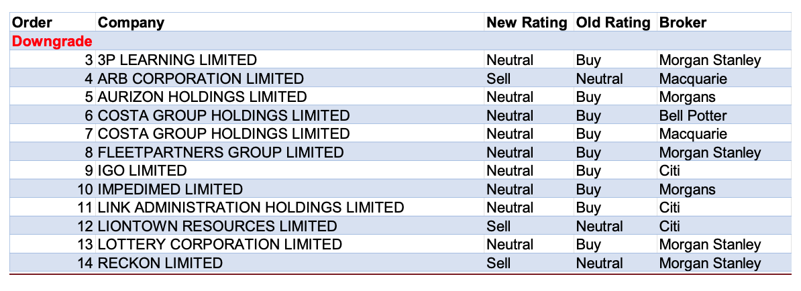Select RECKON LIMITED company cell
Viewport: 801px width, 291px height.
pyautogui.click(x=160, y=263)
